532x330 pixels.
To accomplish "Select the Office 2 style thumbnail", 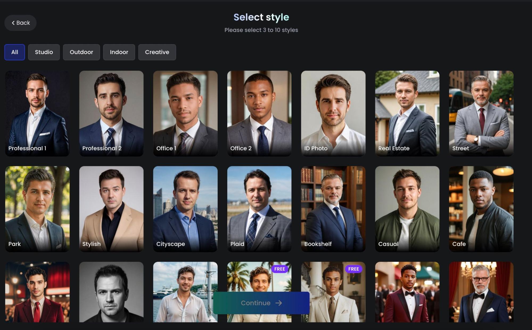I will (x=259, y=113).
